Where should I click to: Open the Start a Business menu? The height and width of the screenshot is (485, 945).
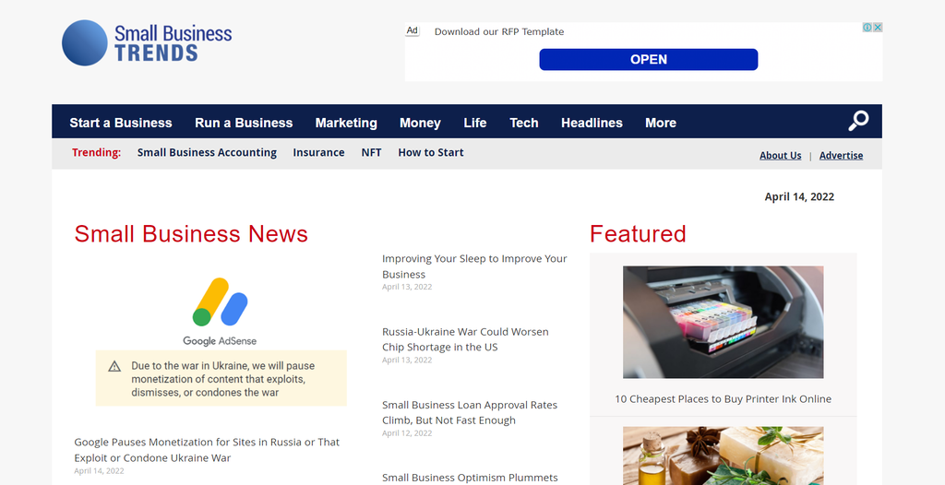[x=121, y=123]
